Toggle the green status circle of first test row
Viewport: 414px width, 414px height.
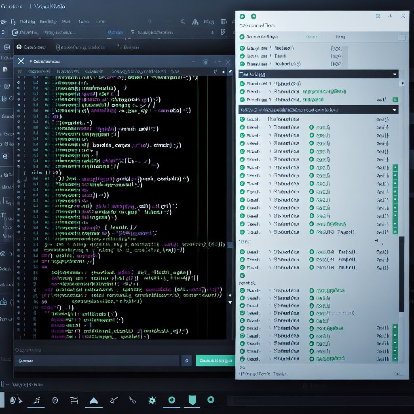coord(242,49)
